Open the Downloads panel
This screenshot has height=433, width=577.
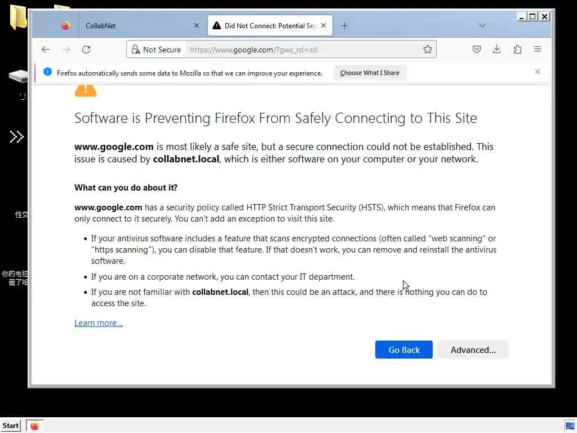(496, 50)
